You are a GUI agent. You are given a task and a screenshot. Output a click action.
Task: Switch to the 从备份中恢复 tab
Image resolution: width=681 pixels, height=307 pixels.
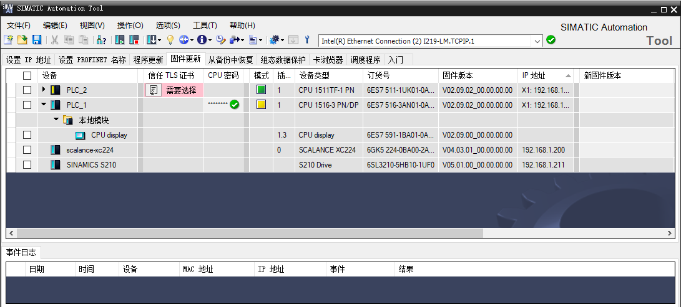tap(230, 60)
